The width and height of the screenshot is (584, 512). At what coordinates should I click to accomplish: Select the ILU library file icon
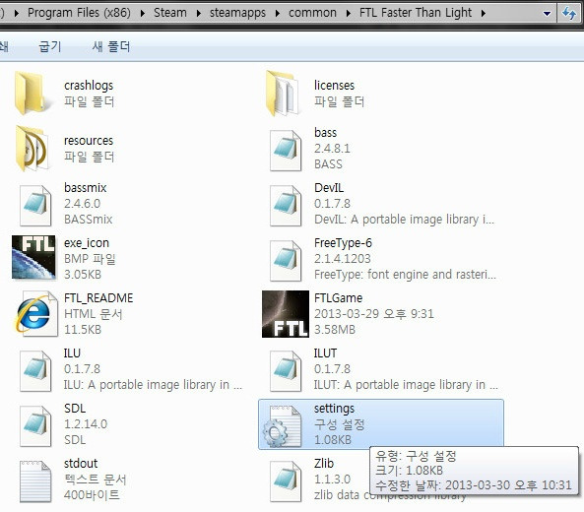pos(35,370)
